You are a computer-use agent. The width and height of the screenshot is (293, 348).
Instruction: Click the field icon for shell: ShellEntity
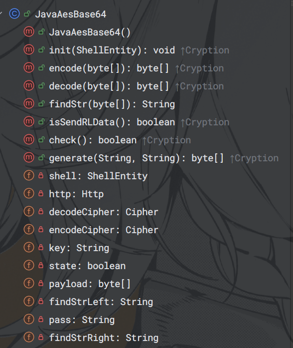pos(29,176)
